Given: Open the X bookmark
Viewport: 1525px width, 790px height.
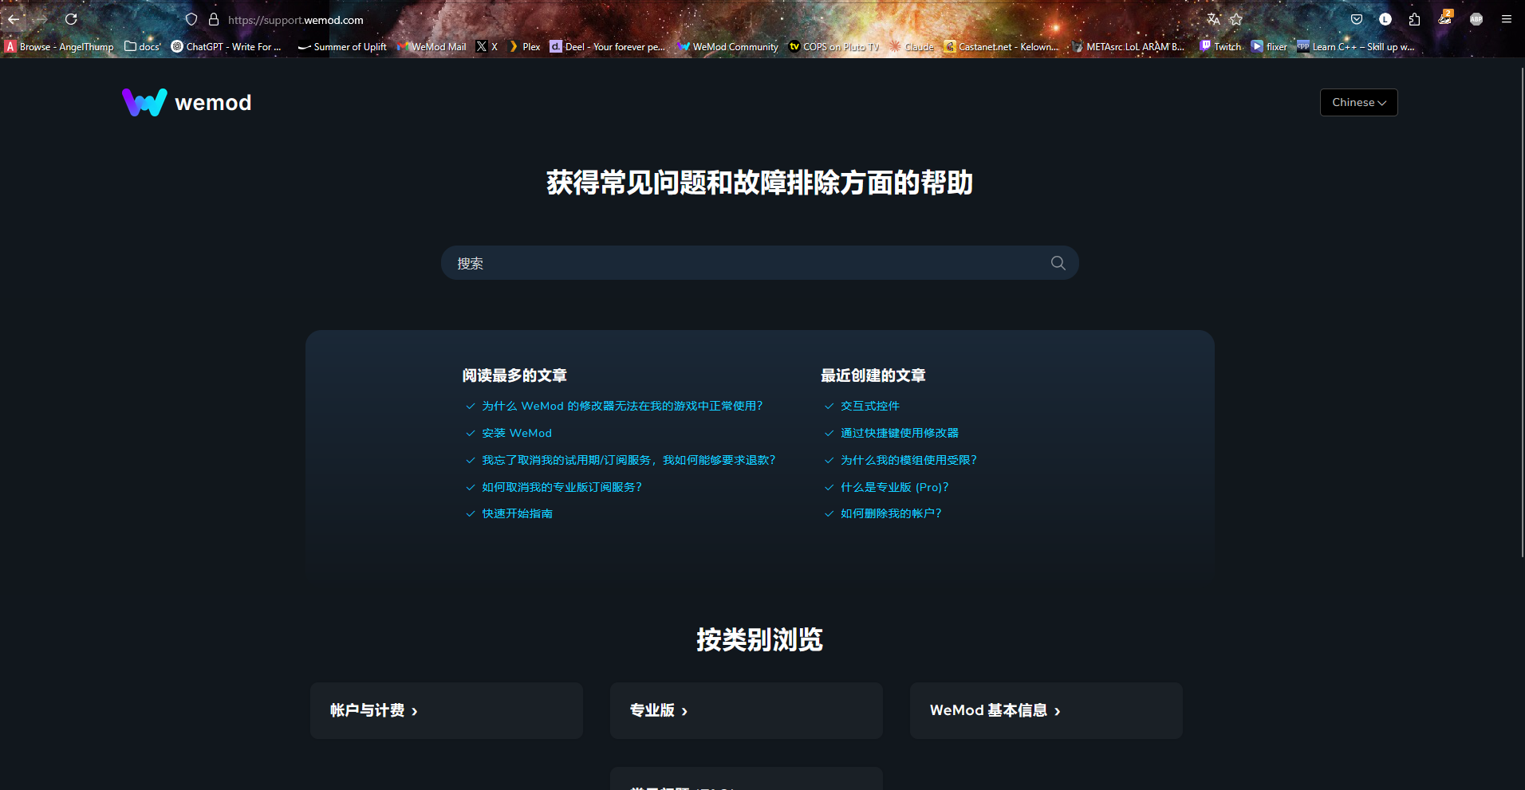Looking at the screenshot, I should click(487, 47).
